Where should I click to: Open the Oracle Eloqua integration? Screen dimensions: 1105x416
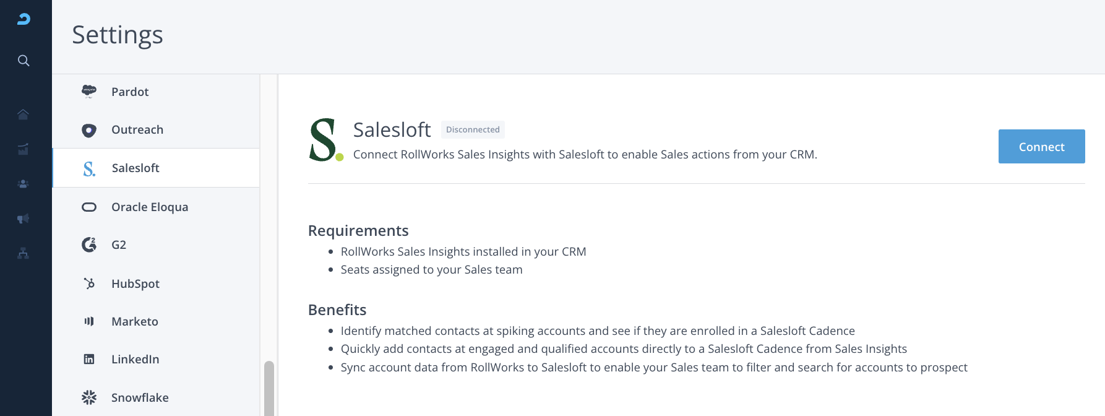(150, 207)
